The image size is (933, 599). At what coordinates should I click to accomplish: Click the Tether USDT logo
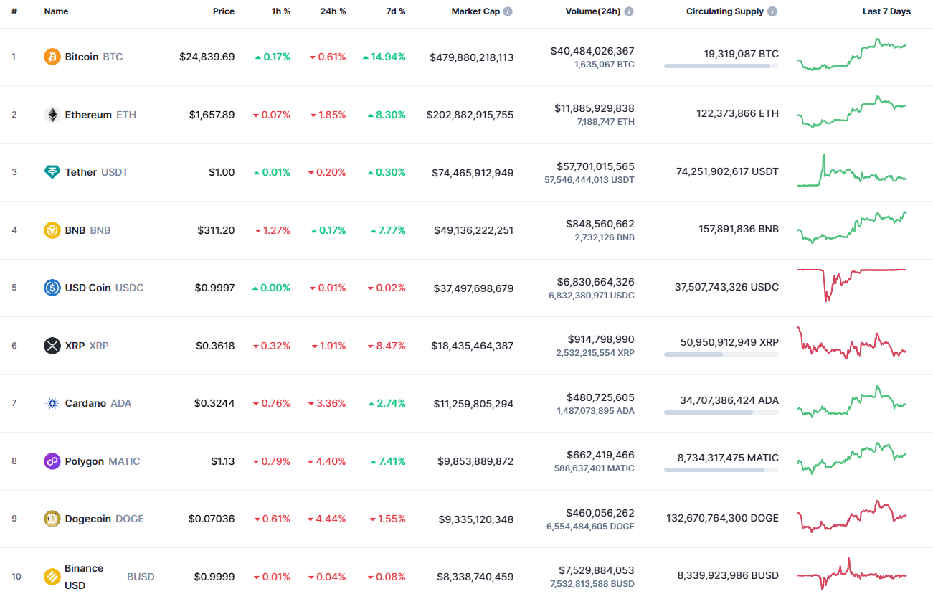click(51, 172)
